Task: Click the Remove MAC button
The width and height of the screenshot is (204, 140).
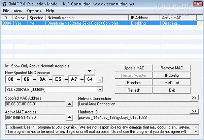Action: coord(172,68)
